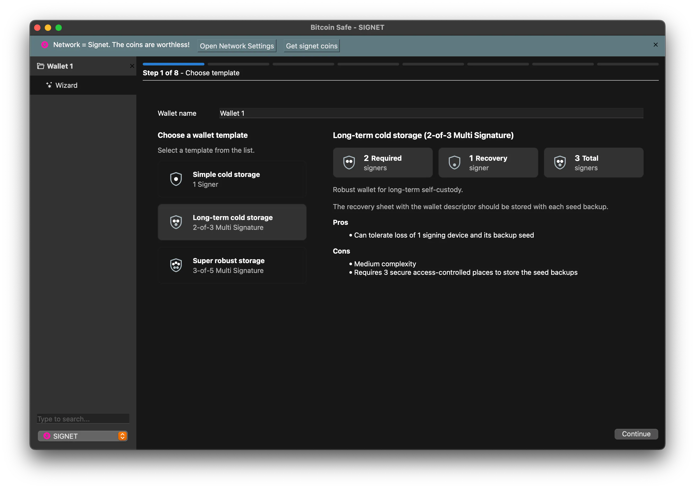
Task: Click the 1 Recovery signer card
Action: coord(488,162)
